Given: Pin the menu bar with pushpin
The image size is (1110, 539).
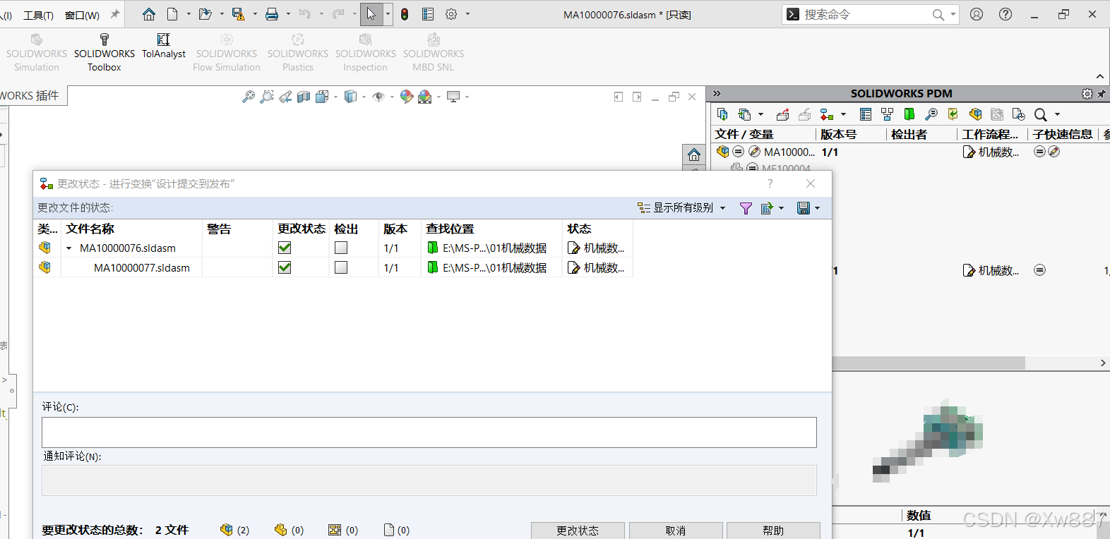Looking at the screenshot, I should pyautogui.click(x=115, y=14).
